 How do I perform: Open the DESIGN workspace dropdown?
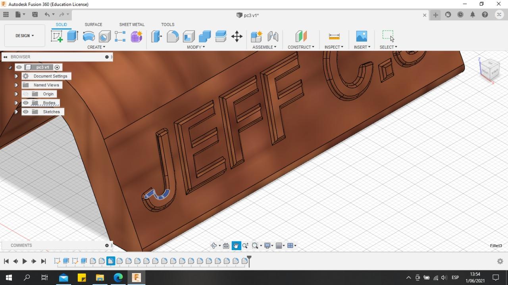click(x=25, y=36)
